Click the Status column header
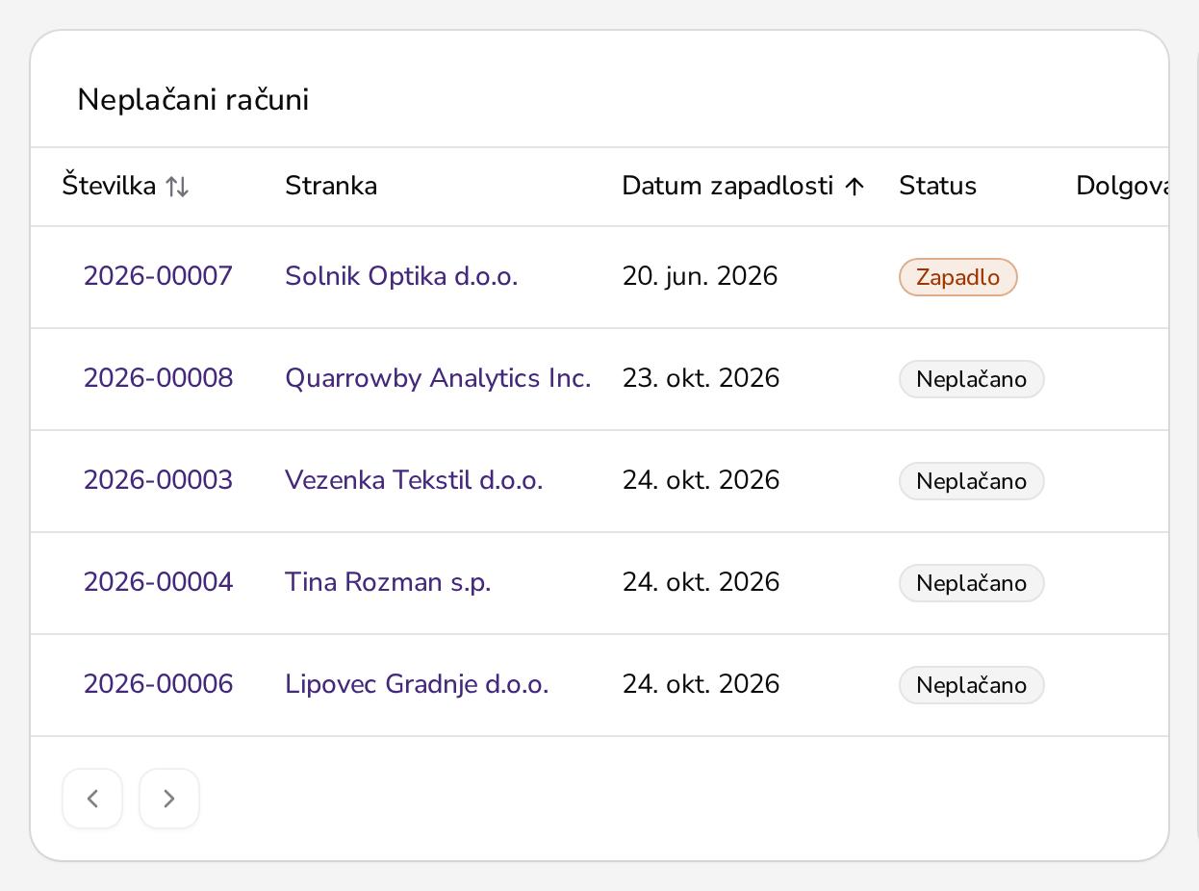The height and width of the screenshot is (891, 1199). 938,187
